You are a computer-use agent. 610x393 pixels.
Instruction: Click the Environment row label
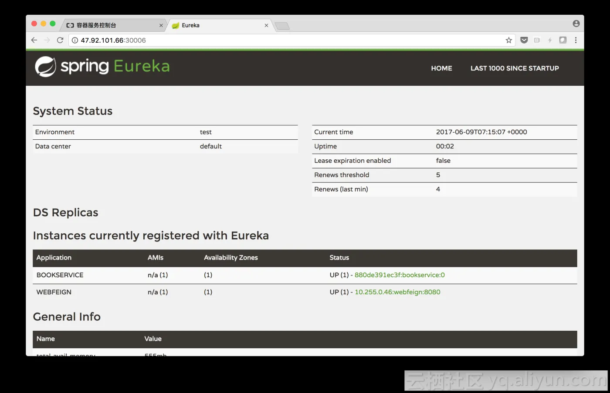[55, 132]
